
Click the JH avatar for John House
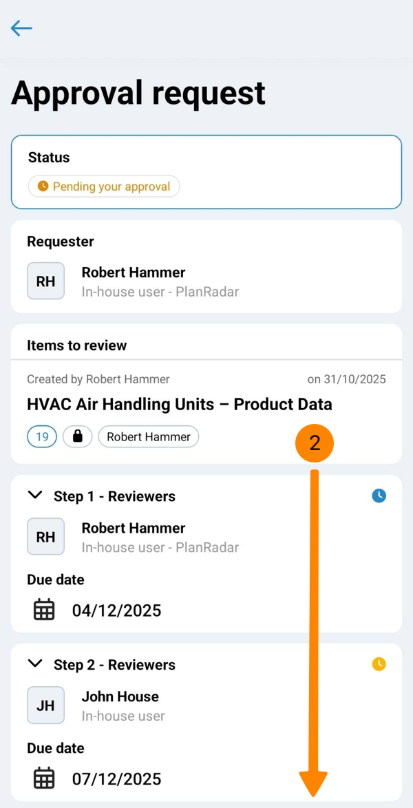click(x=45, y=705)
